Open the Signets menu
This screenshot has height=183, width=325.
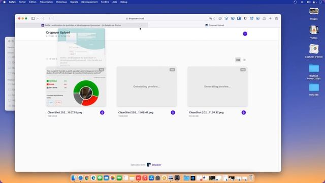pos(74,2)
